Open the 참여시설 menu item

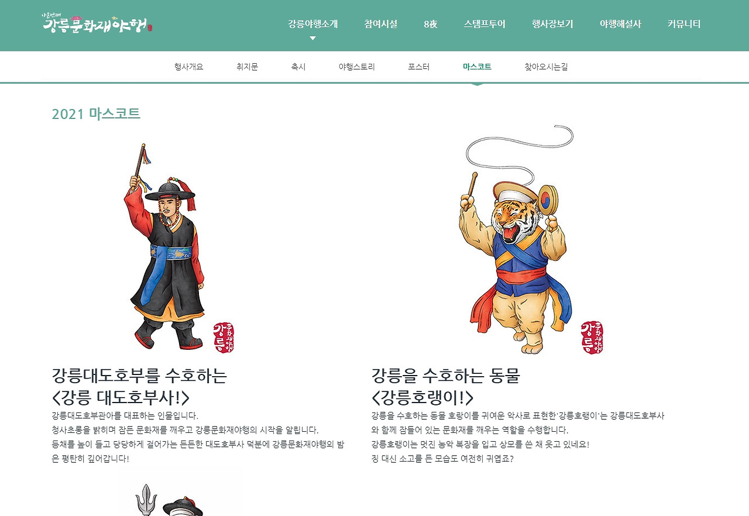pyautogui.click(x=380, y=24)
